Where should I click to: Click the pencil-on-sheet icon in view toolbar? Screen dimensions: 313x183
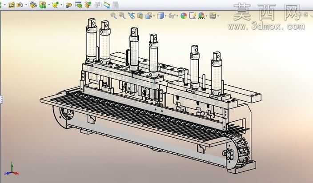coord(192,16)
